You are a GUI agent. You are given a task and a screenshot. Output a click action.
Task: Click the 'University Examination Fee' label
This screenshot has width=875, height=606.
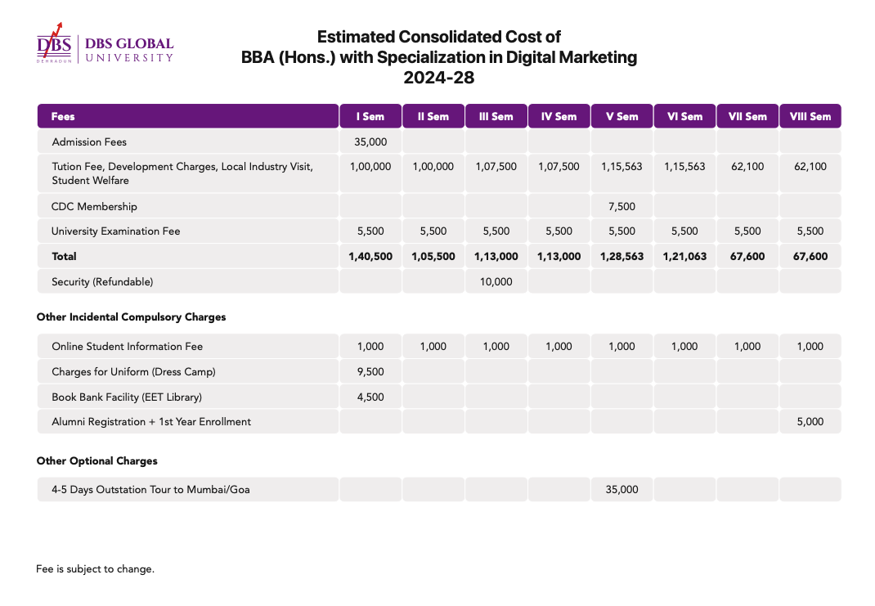coord(115,231)
